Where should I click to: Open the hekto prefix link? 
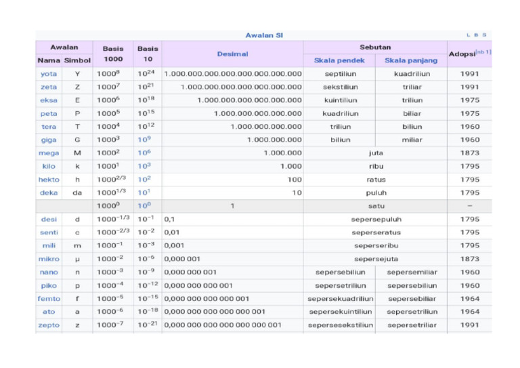[x=49, y=180]
